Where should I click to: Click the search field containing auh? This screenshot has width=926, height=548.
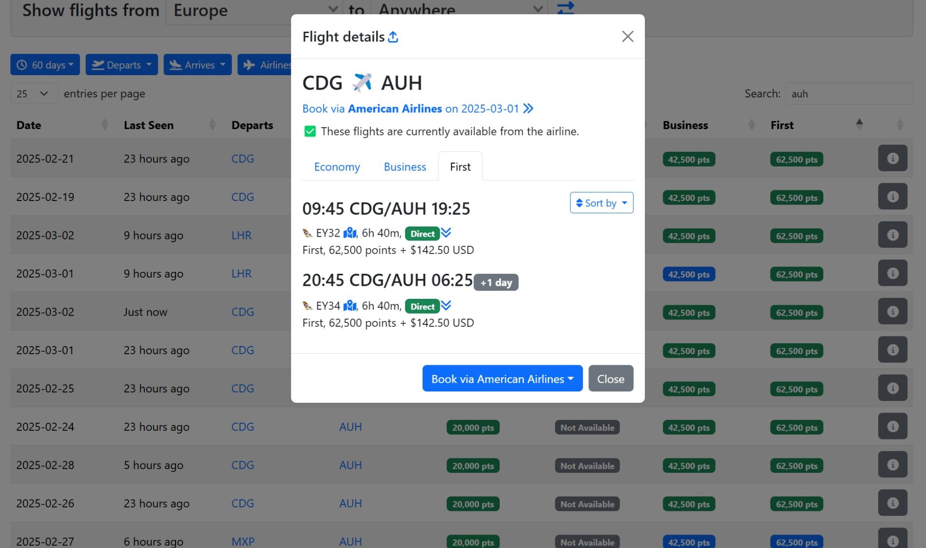(848, 94)
